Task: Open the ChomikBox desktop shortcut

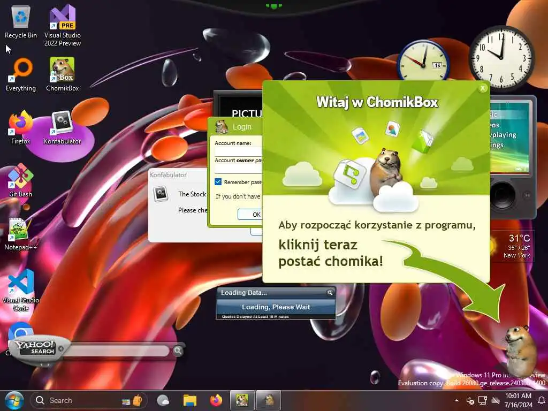Action: 63,74
